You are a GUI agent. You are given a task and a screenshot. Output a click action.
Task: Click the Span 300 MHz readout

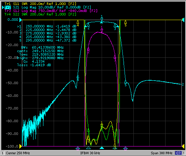162,153
